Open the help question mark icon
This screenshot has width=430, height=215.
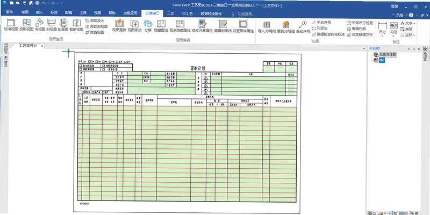pos(411,15)
